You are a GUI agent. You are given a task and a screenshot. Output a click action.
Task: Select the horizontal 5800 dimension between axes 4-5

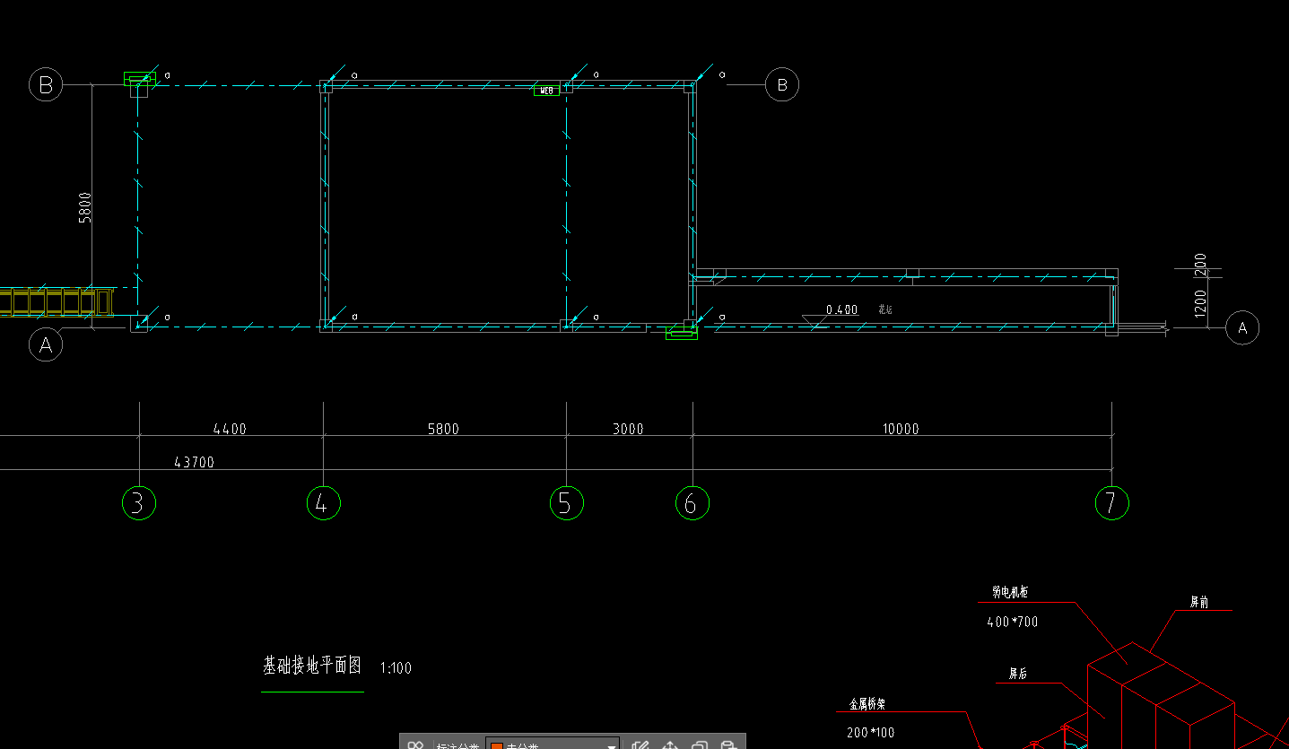pos(442,429)
